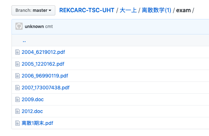Open file 2007_173007438.pdf
This screenshot has width=209, height=136.
pos(46,88)
